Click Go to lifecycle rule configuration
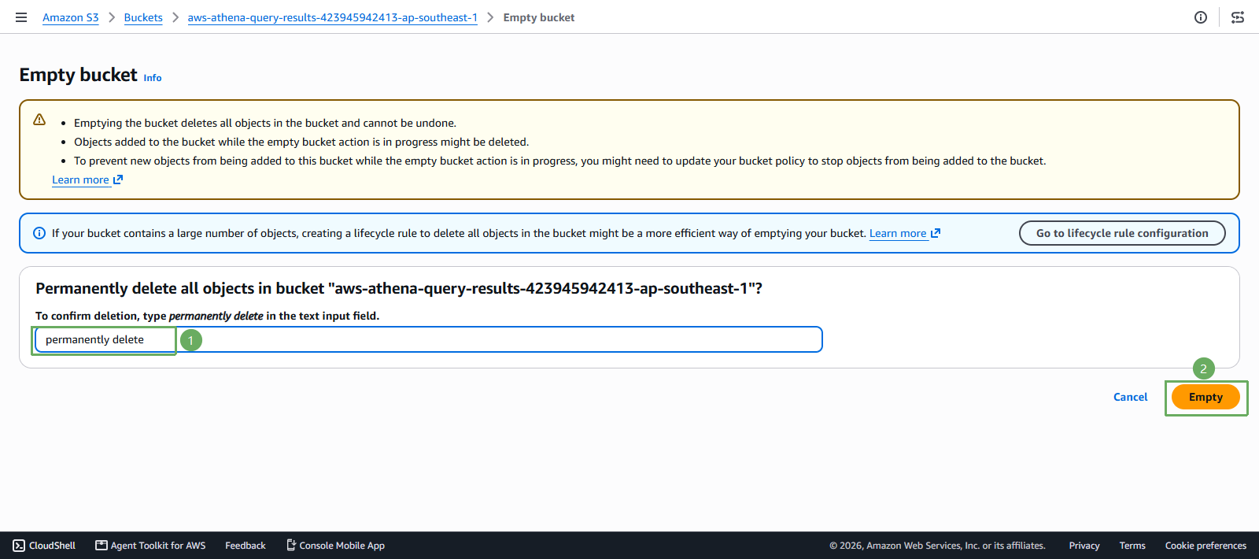 point(1122,233)
